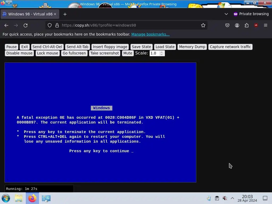Click the recycle bin tray icon
Image resolution: width=272 pixels, height=204 pixels.
click(x=209, y=198)
